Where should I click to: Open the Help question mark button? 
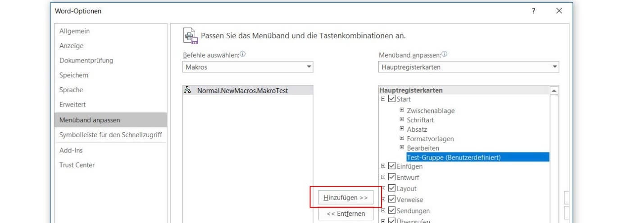tap(534, 11)
